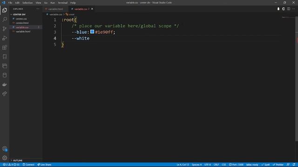
Task: Change encoding via UTF-8
Action: 208,165
